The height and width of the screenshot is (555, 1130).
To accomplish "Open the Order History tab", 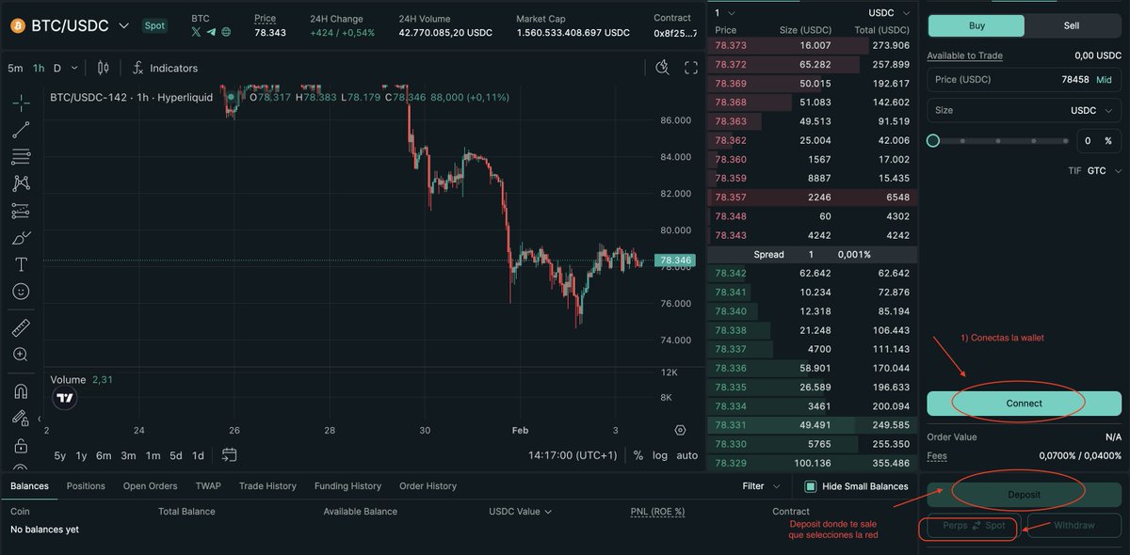I will [x=428, y=486].
